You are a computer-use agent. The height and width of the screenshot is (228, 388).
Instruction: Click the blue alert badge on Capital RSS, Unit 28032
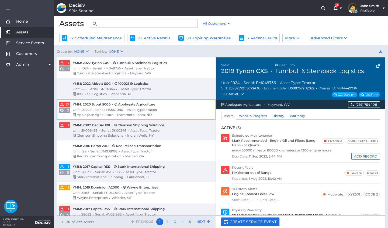click(x=65, y=167)
